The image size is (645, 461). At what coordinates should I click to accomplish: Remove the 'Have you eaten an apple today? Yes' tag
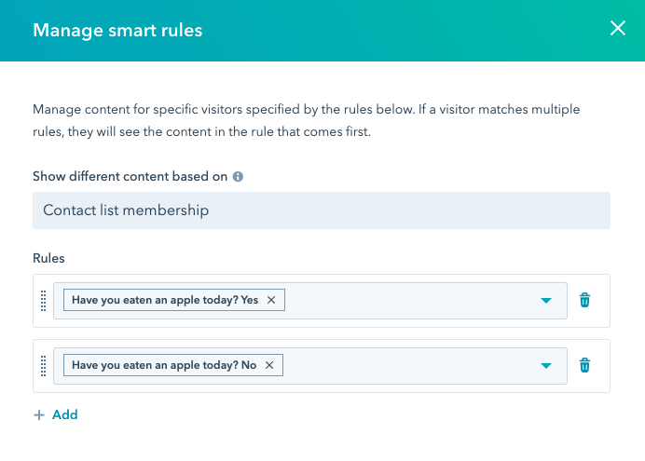[271, 300]
